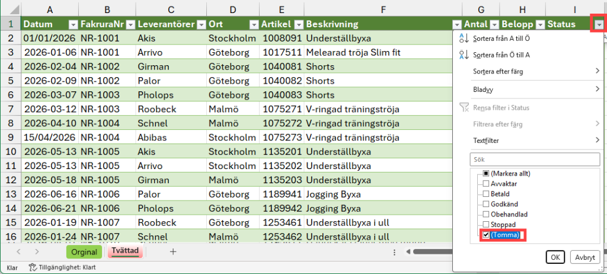
Task: Click the Sök search field
Action: (534, 159)
